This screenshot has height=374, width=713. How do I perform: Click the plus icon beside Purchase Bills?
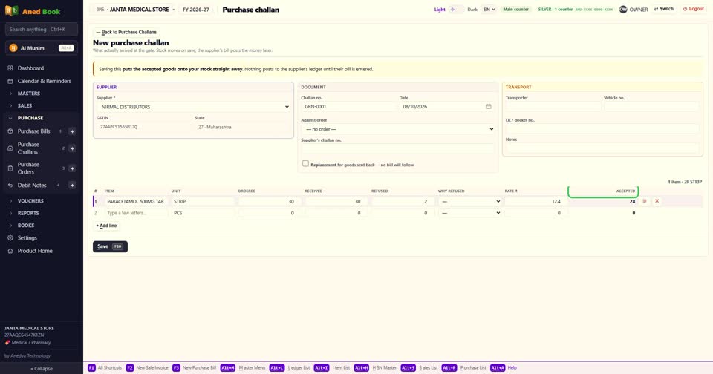pos(72,131)
